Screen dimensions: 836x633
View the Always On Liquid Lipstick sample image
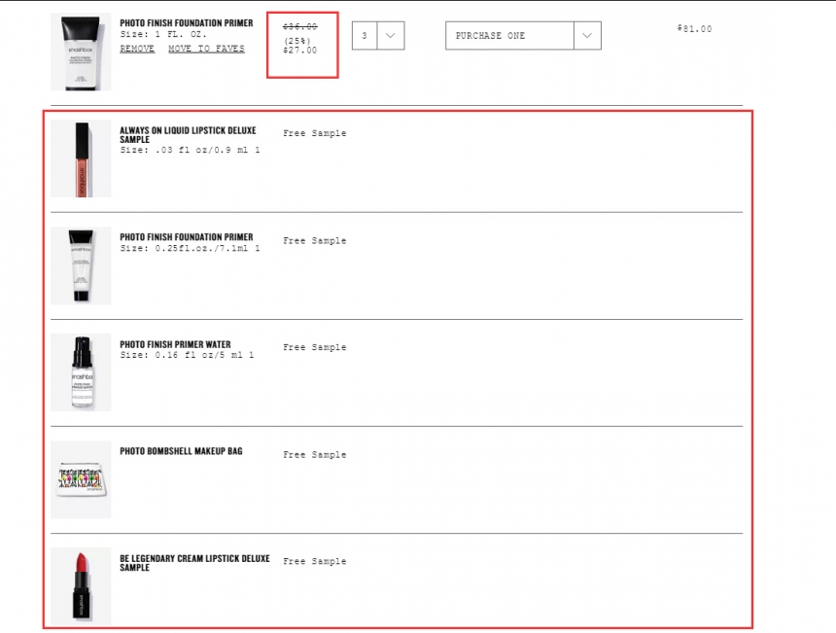pyautogui.click(x=81, y=158)
